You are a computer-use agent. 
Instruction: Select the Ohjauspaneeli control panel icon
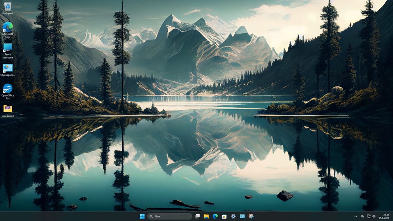click(7, 70)
